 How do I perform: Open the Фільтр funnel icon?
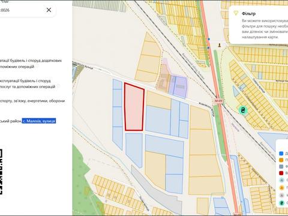[x=236, y=13]
